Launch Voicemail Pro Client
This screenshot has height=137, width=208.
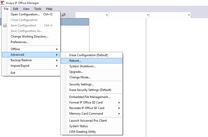91,121
